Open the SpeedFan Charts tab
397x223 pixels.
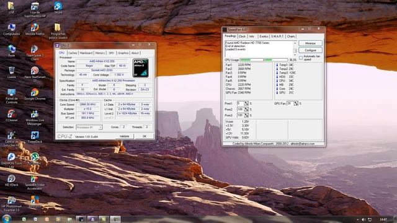(x=291, y=37)
